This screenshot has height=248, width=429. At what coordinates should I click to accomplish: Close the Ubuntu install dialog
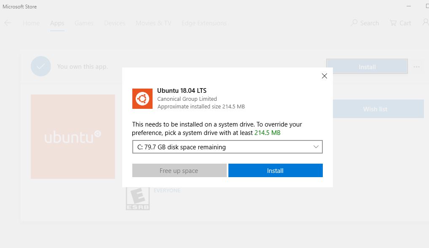pos(324,76)
